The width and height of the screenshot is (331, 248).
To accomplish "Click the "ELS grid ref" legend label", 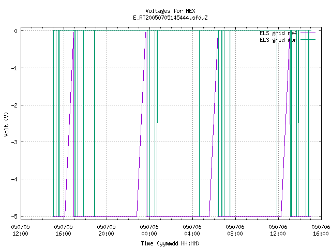I will [x=278, y=33].
